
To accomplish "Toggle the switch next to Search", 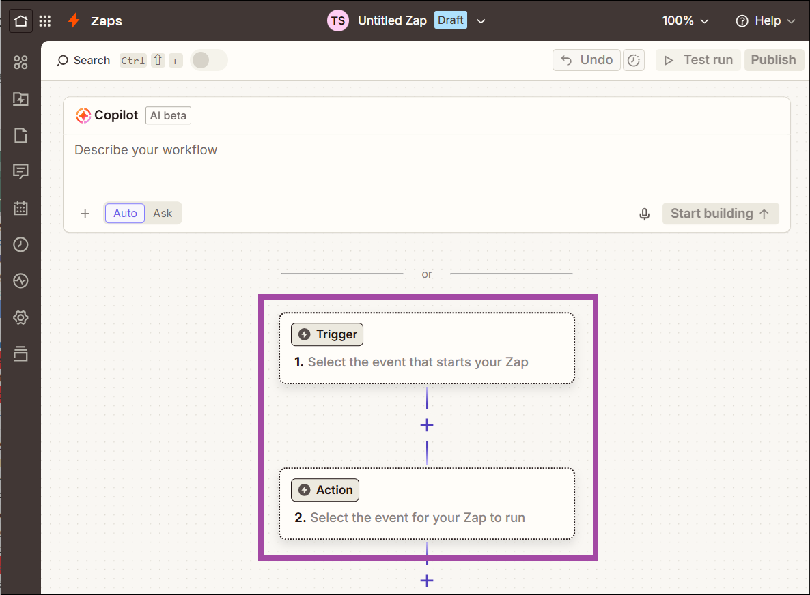I will tap(209, 60).
